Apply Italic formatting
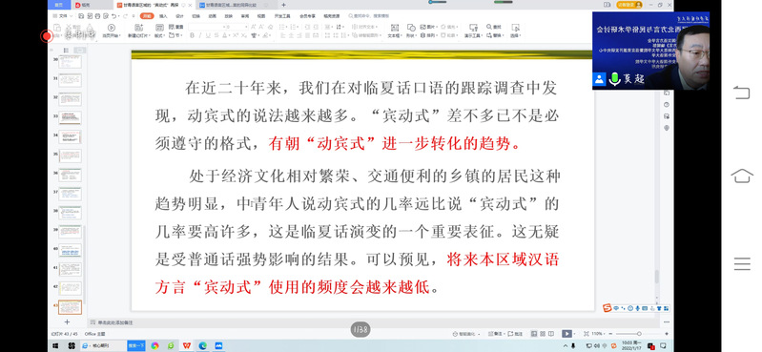 click(200, 35)
